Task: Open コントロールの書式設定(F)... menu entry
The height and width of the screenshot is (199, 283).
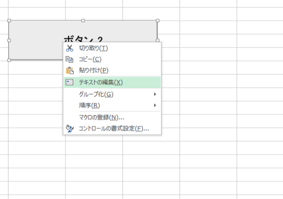Action: [x=112, y=129]
